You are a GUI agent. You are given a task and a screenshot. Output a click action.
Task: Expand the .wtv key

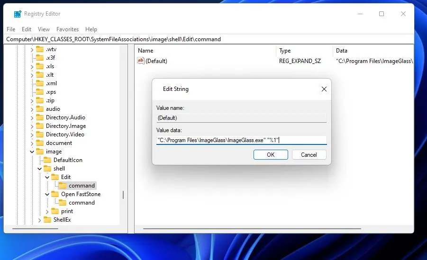tap(32, 50)
